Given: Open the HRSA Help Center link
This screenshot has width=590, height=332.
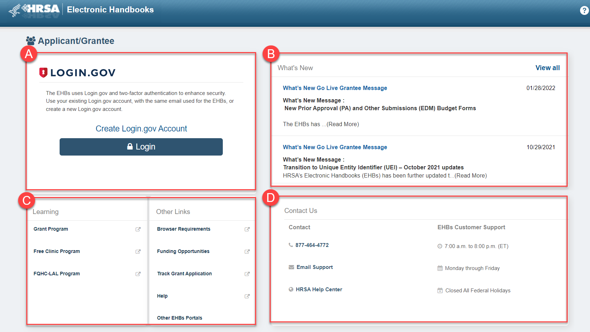Looking at the screenshot, I should [319, 289].
